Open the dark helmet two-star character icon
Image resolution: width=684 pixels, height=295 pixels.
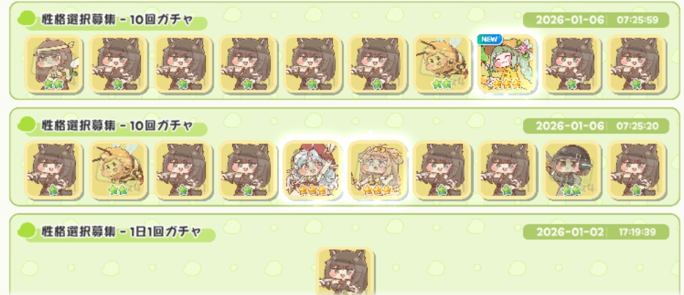click(572, 170)
